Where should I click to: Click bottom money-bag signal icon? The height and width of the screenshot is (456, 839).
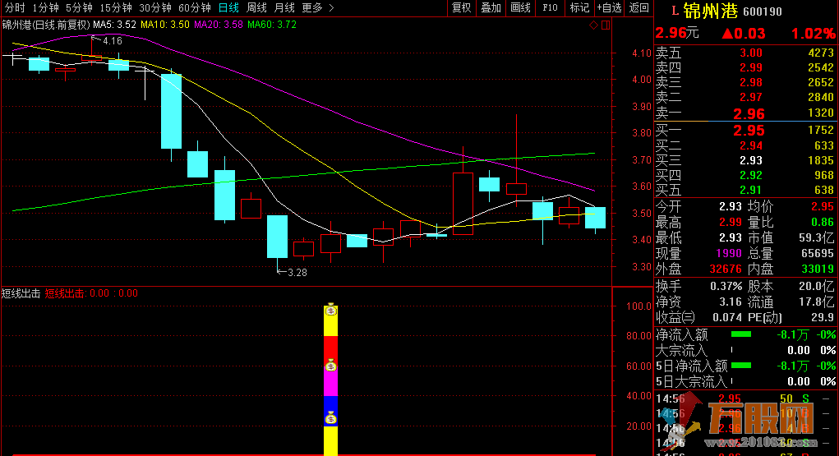click(330, 418)
